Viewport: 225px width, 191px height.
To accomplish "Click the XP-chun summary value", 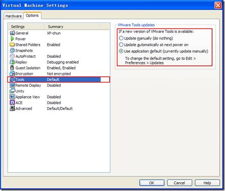I will point(54,33).
